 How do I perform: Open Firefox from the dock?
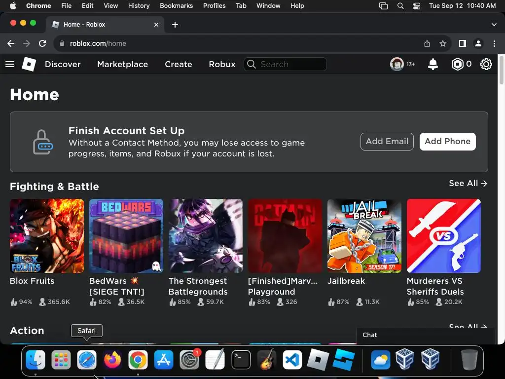click(112, 359)
